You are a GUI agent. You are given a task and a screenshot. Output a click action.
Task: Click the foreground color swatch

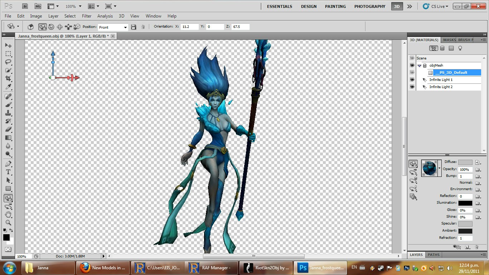(6, 237)
